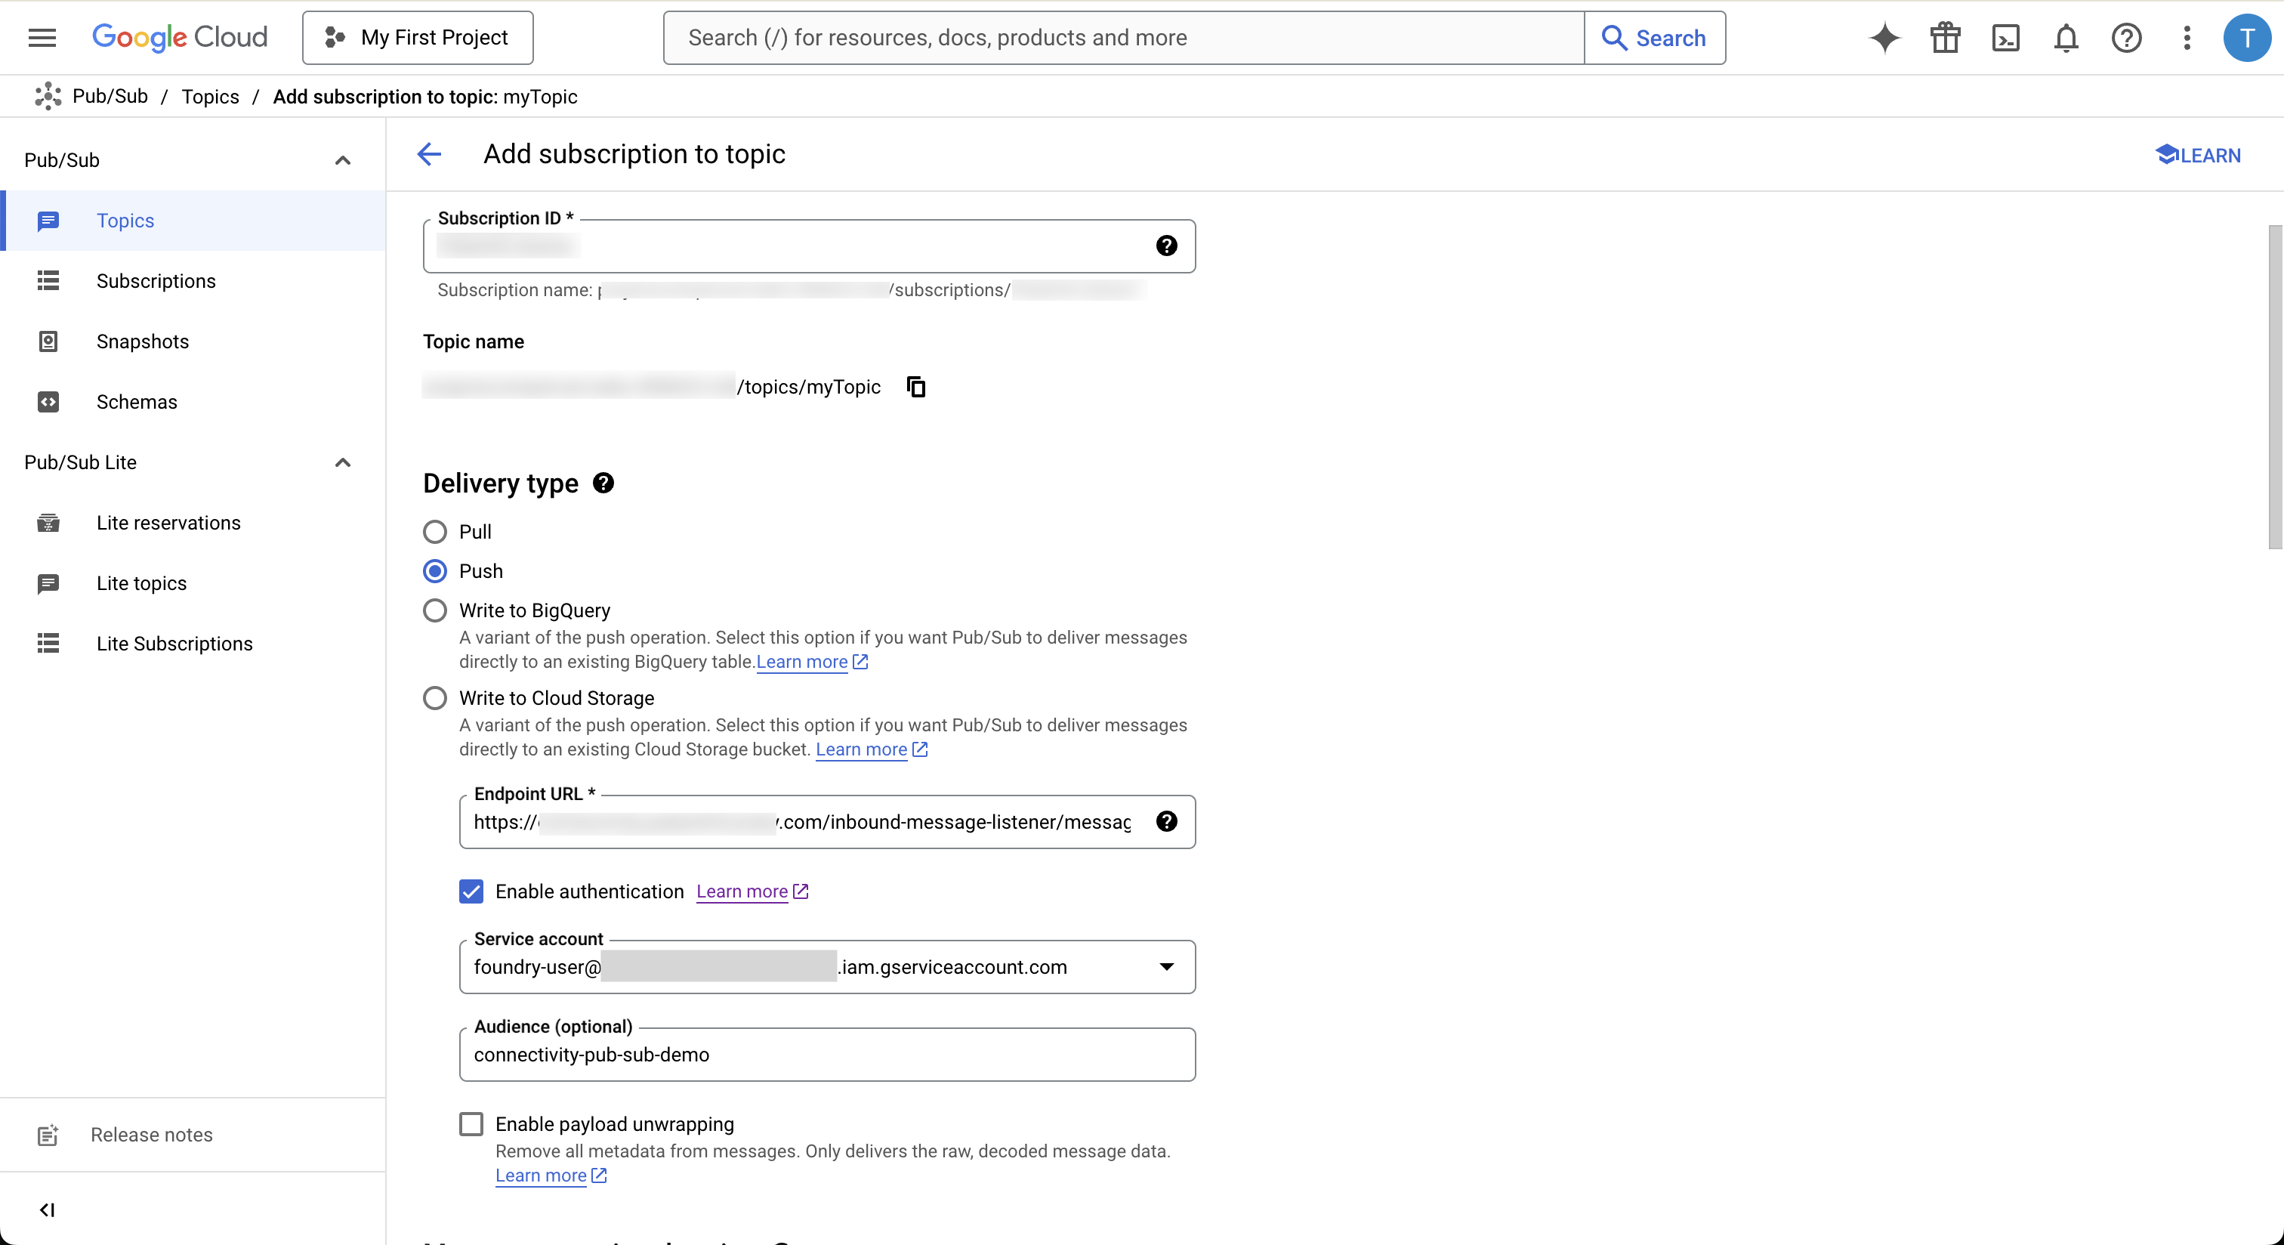Viewport: 2284px width, 1245px height.
Task: Open My First Project selector
Action: (418, 38)
